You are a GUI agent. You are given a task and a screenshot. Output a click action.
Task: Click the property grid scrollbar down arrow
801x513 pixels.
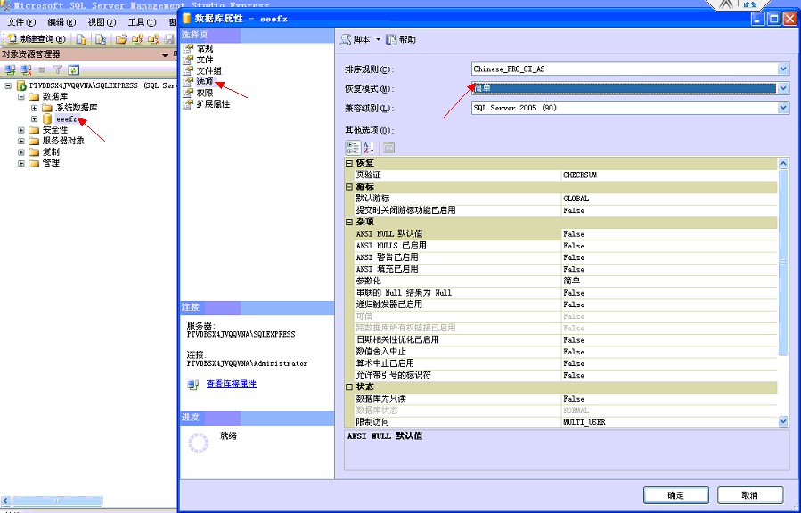(x=783, y=421)
